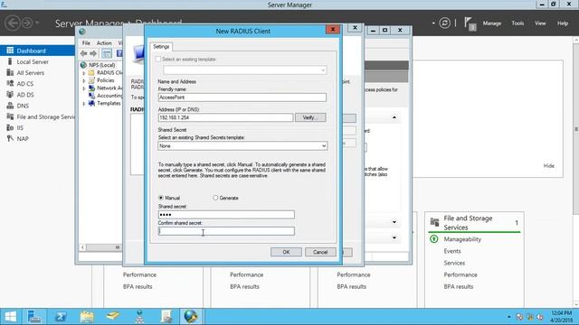Click the Server Manager refresh icon
This screenshot has height=325, width=579.
444,23
